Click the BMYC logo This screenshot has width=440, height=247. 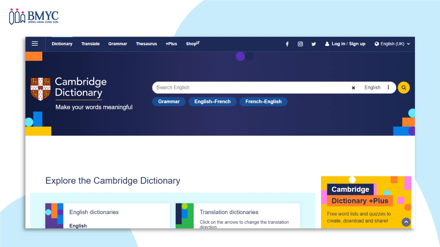pos(34,17)
